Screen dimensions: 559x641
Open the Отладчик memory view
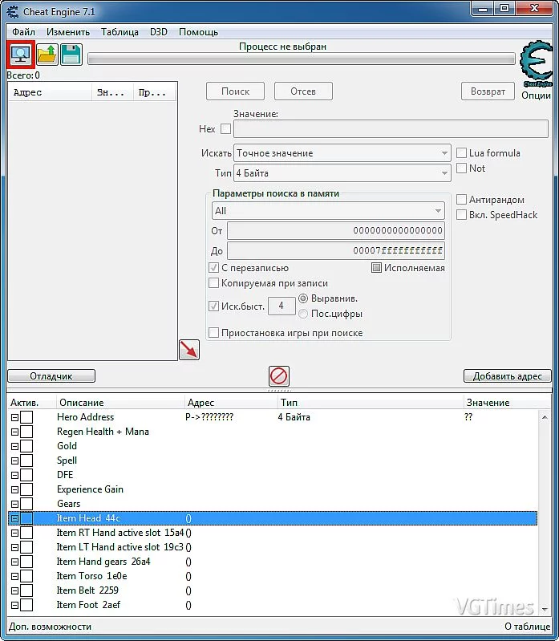coord(51,376)
